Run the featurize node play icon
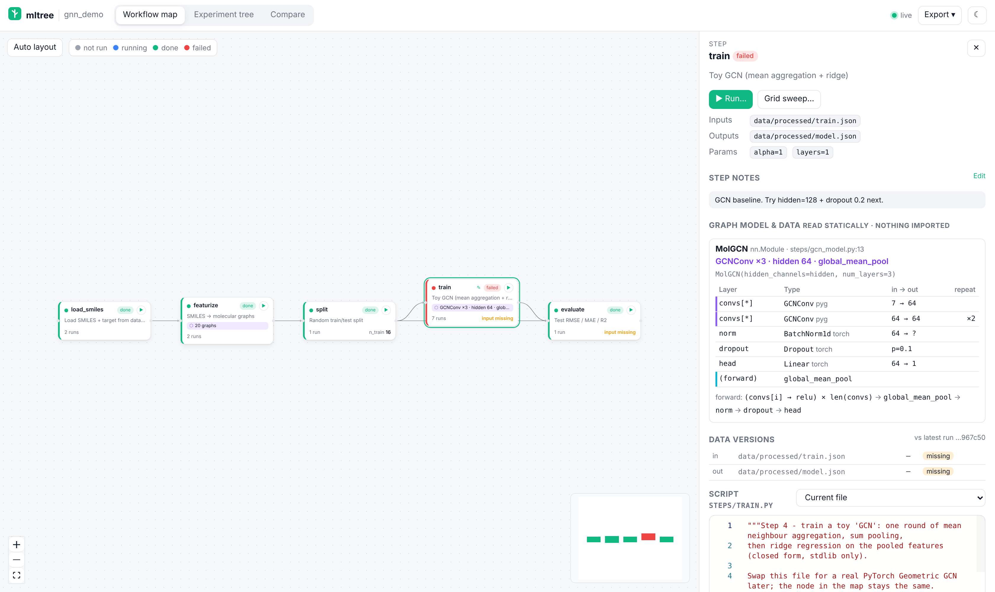Viewport: 995px width, 592px height. point(264,306)
